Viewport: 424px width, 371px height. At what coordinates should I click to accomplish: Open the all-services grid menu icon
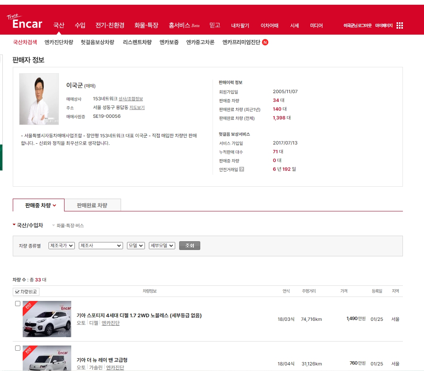pos(400,25)
